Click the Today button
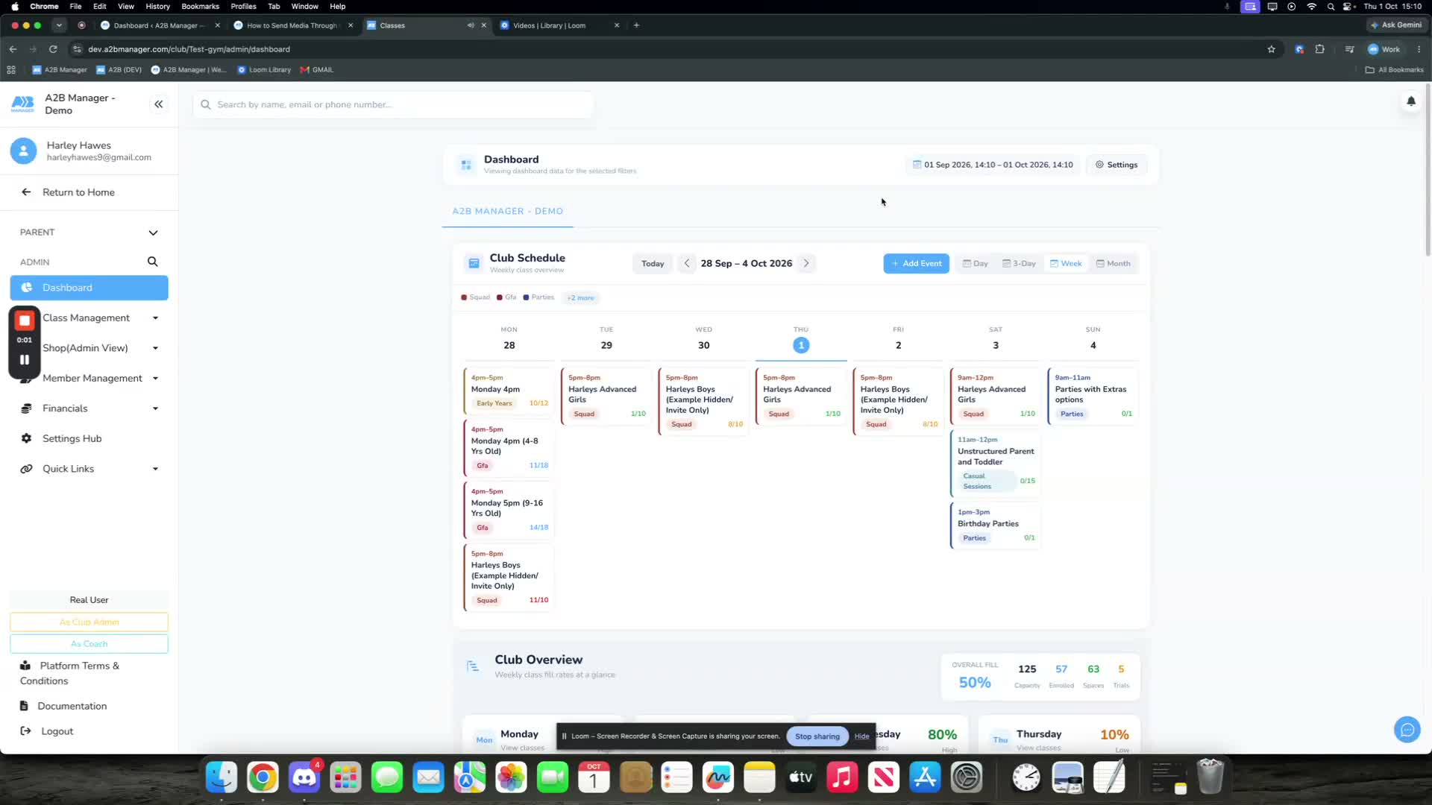This screenshot has height=805, width=1432. [x=653, y=263]
